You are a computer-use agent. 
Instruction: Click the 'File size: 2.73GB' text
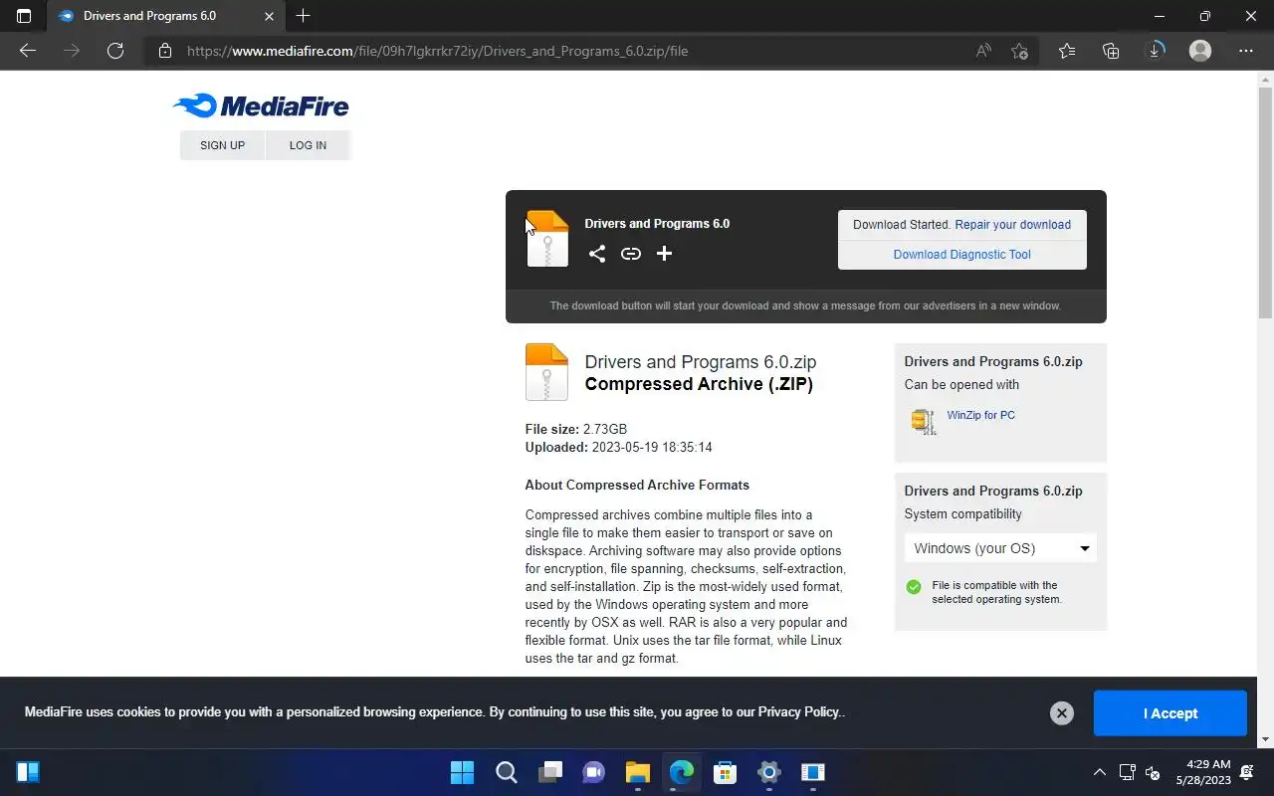[576, 430]
